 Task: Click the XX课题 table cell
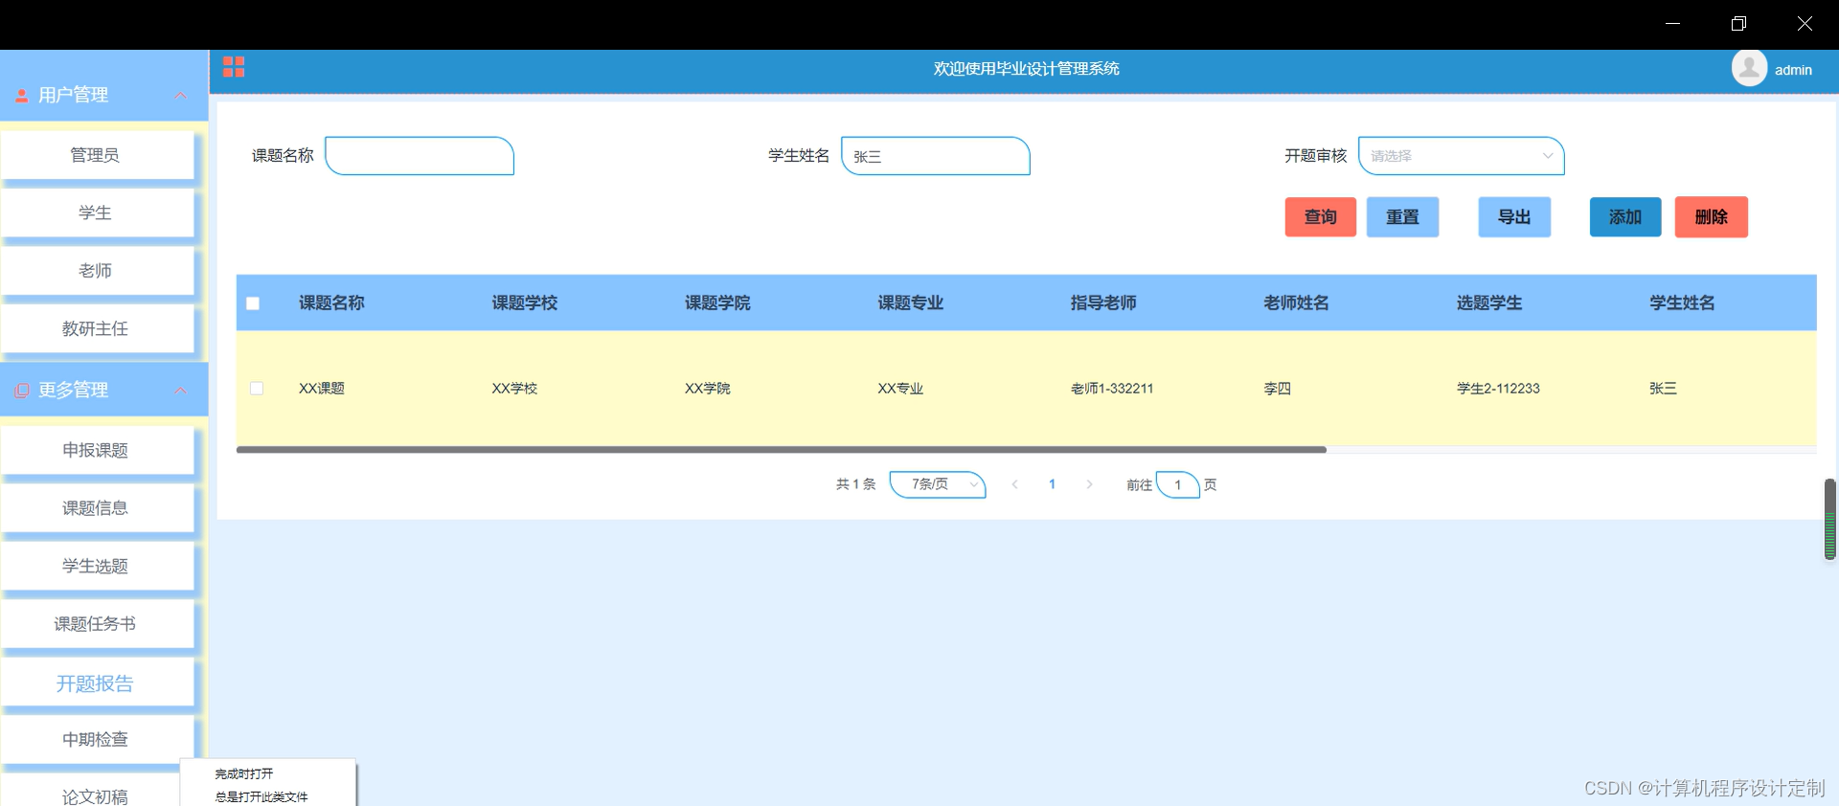click(x=322, y=389)
